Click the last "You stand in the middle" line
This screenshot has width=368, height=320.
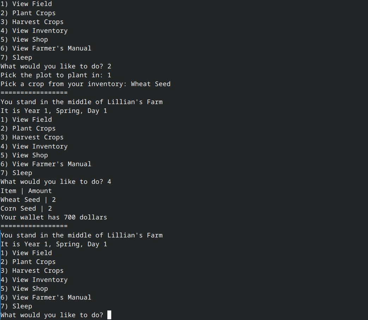[82, 235]
